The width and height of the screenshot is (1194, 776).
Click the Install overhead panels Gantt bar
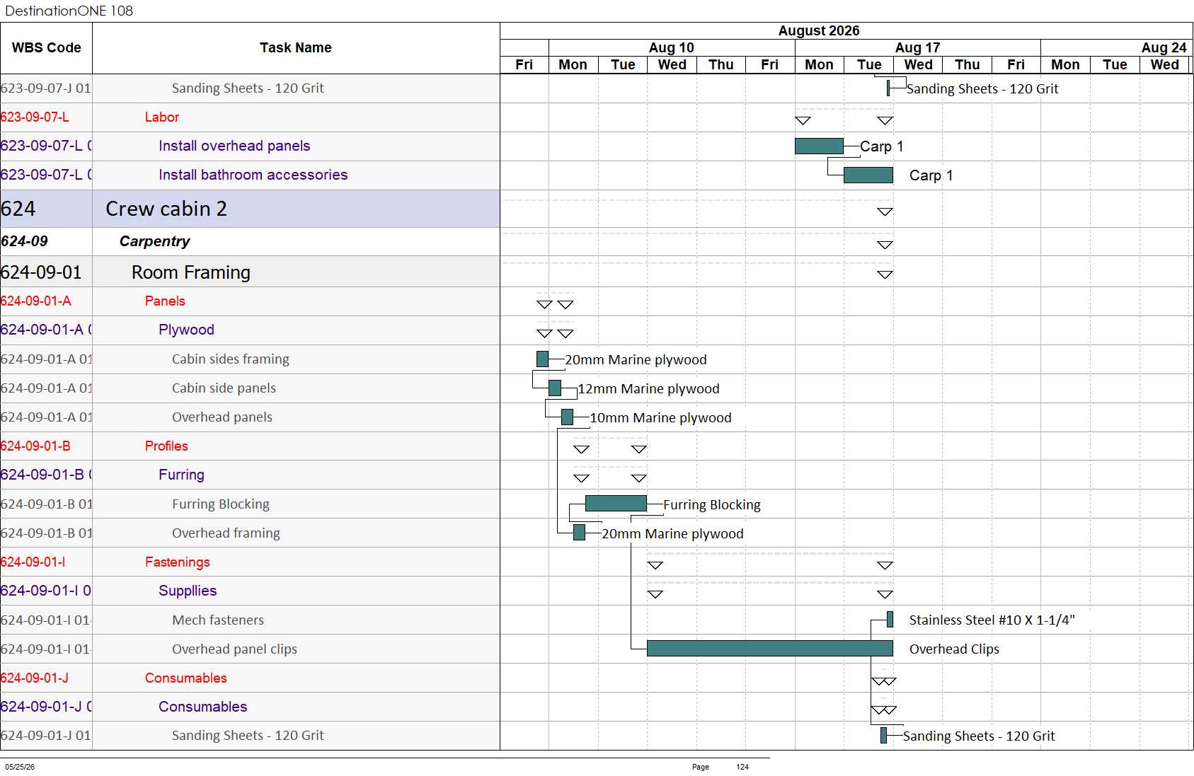(x=819, y=146)
